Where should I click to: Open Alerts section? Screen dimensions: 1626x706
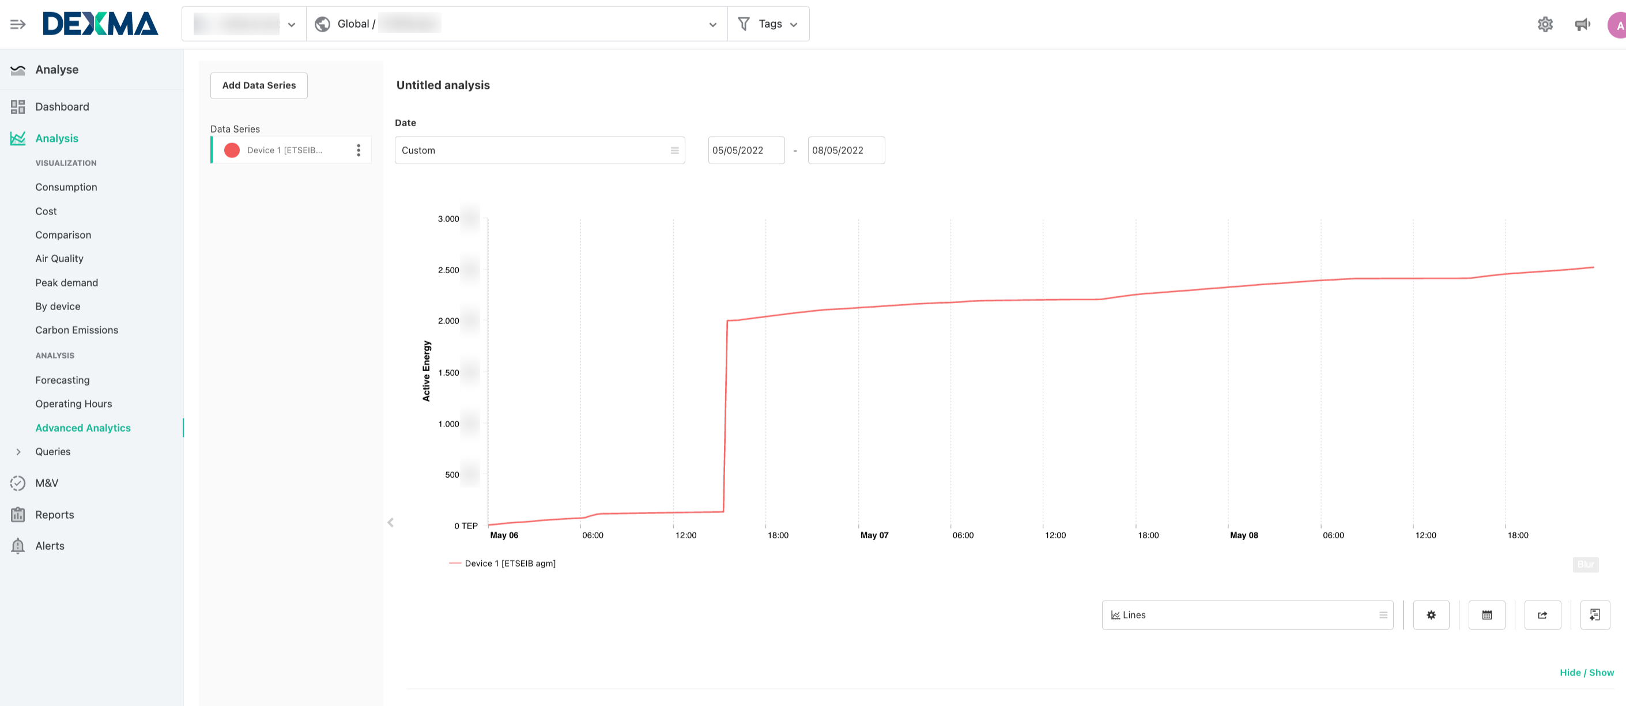coord(50,546)
